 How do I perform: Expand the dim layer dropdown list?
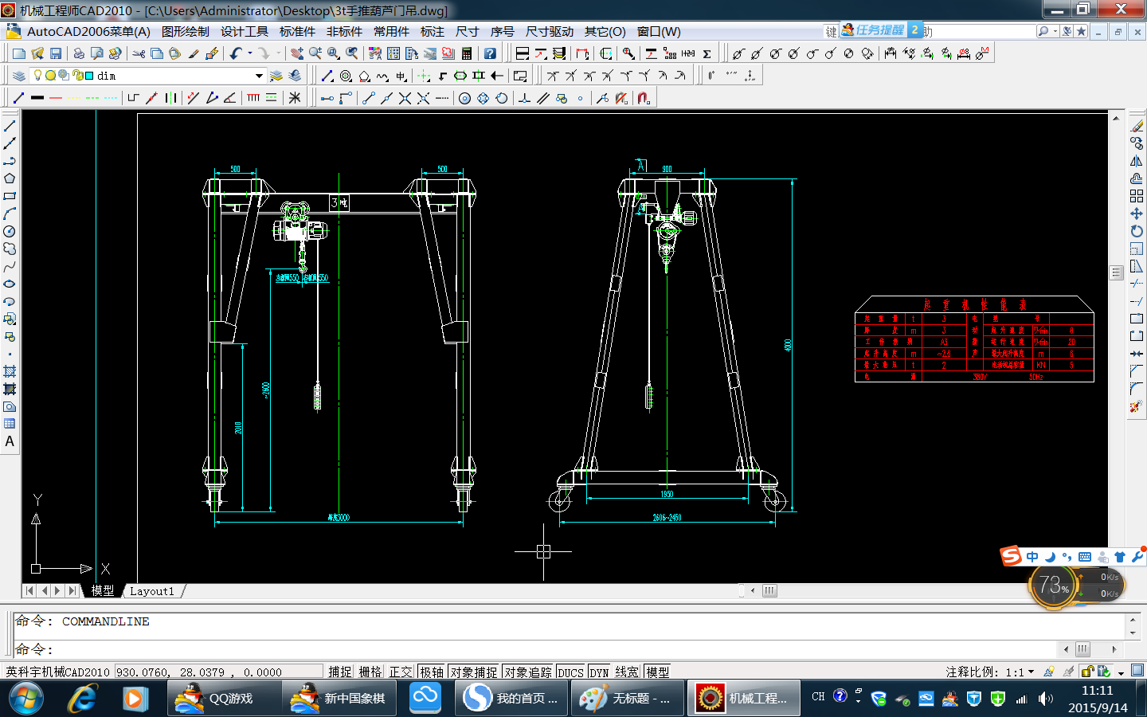259,76
